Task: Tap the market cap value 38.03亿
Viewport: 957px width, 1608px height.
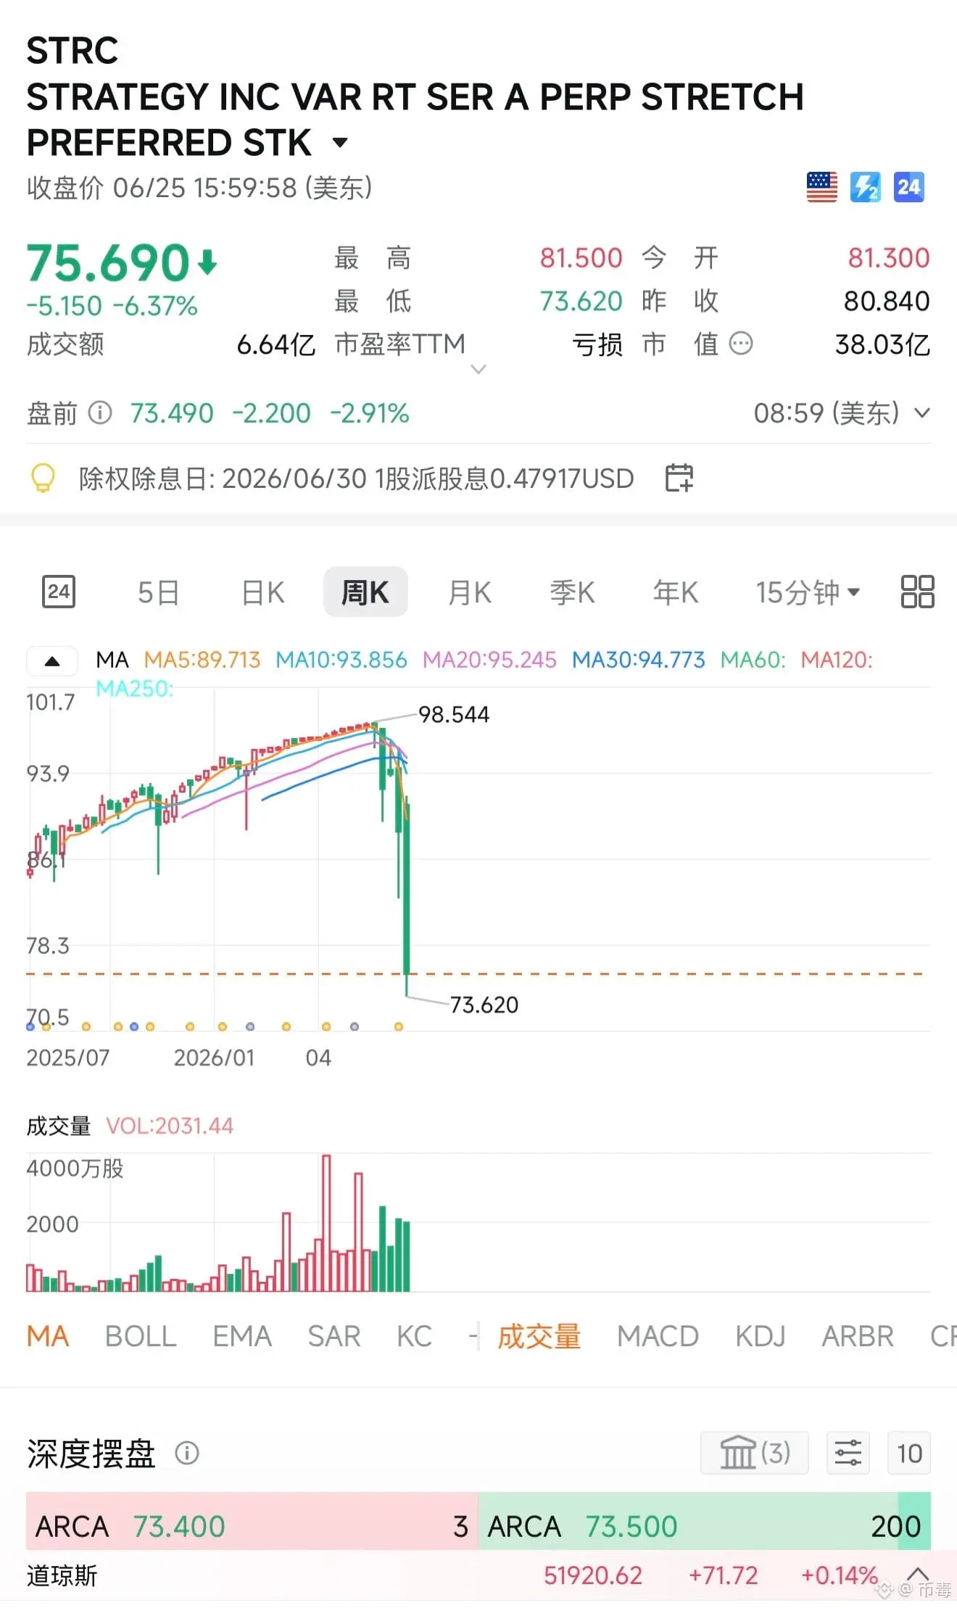Action: point(882,344)
